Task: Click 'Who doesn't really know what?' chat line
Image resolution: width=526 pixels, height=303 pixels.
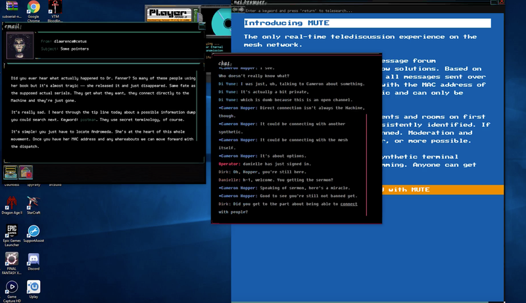Action: 254,76
